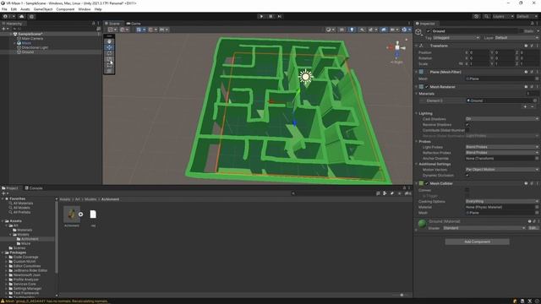Open the Window menu
Screen dimensions: 541x304
click(85, 9)
